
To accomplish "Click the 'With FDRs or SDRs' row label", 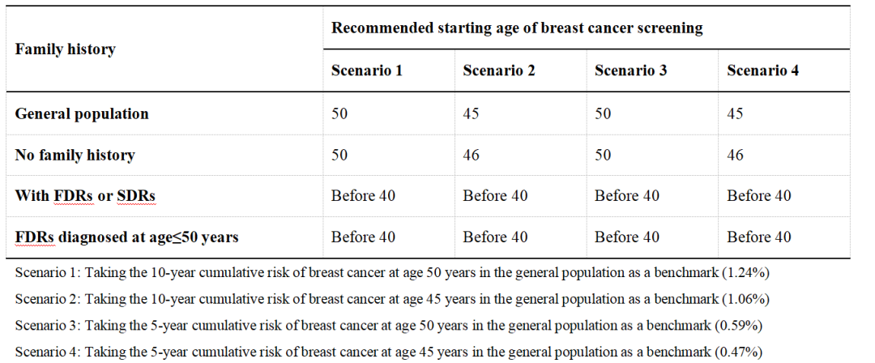I will click(86, 196).
